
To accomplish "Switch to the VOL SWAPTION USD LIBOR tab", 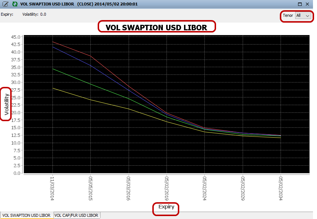I will pyautogui.click(x=27, y=215).
